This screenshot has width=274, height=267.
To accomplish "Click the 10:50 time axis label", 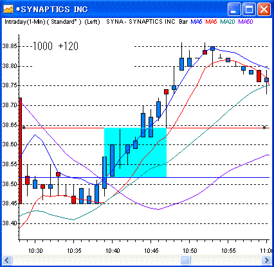I will [190, 250].
